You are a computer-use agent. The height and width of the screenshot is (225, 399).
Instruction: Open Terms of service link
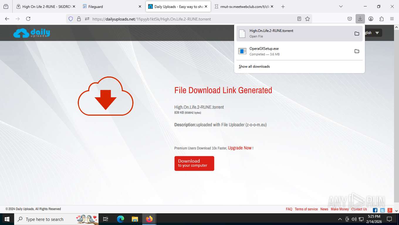click(306, 209)
